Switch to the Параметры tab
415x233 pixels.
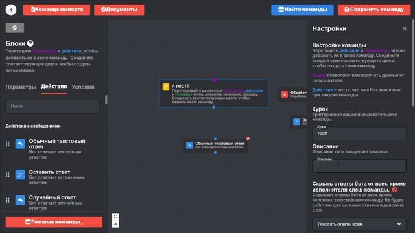pos(21,87)
